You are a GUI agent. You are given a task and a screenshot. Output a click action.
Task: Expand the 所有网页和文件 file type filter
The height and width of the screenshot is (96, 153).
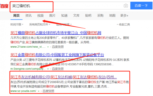40,25
